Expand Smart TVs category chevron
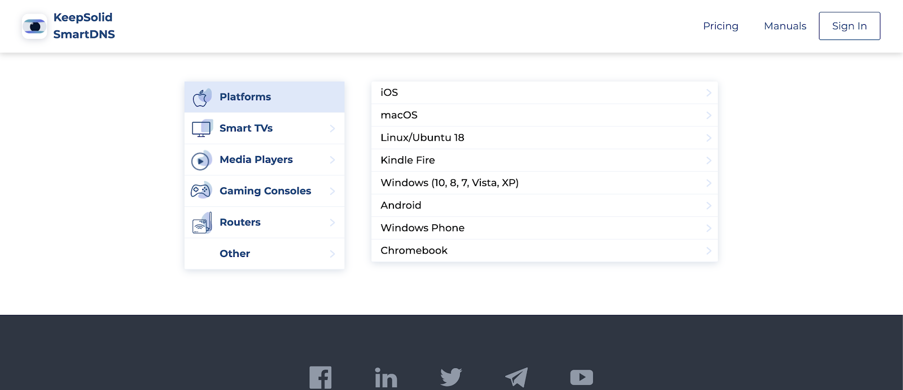This screenshot has width=903, height=390. (x=332, y=128)
